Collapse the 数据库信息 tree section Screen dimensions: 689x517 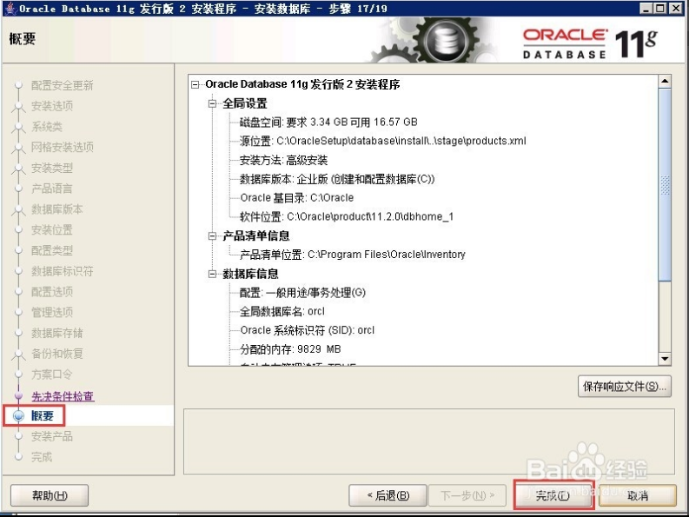pos(212,274)
